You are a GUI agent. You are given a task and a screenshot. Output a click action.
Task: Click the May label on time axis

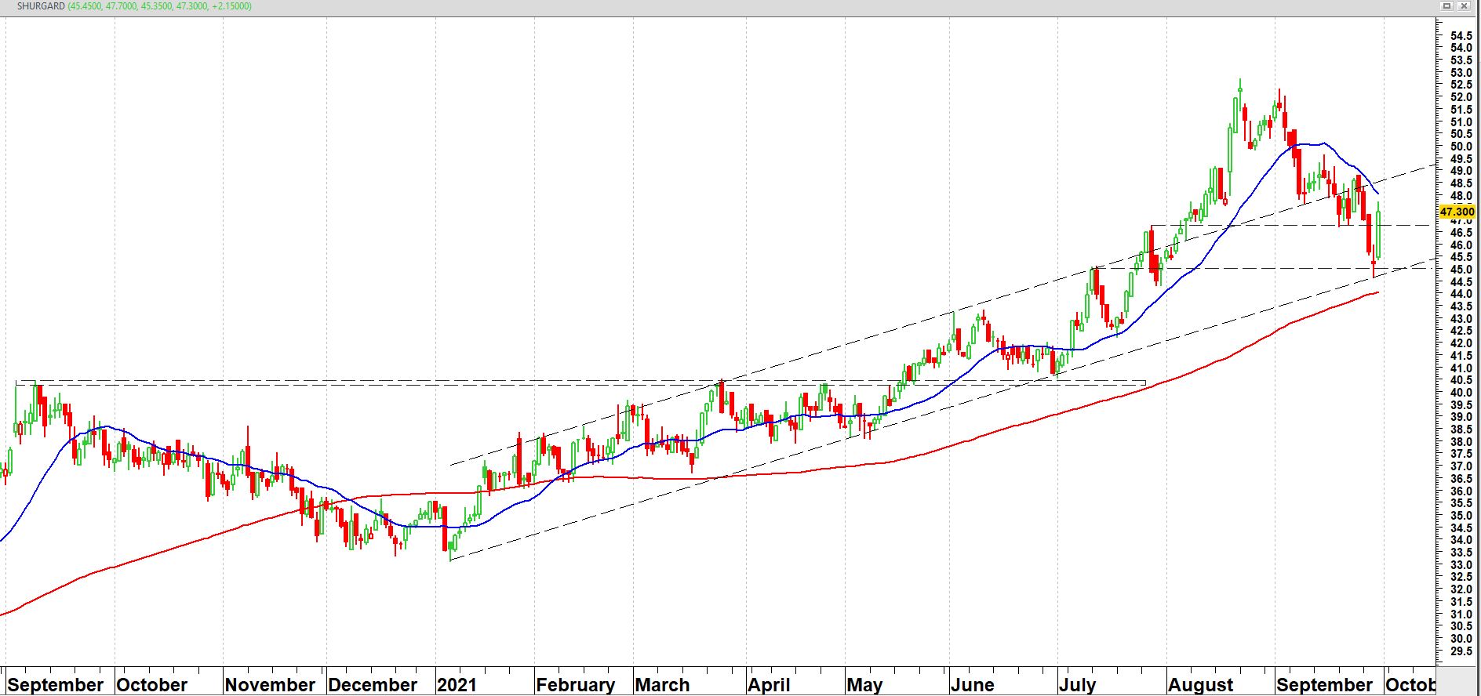pyautogui.click(x=864, y=684)
